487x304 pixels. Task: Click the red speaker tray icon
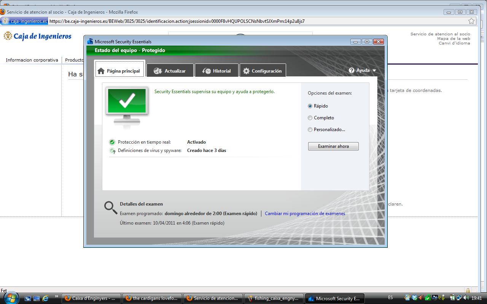[x=421, y=298]
